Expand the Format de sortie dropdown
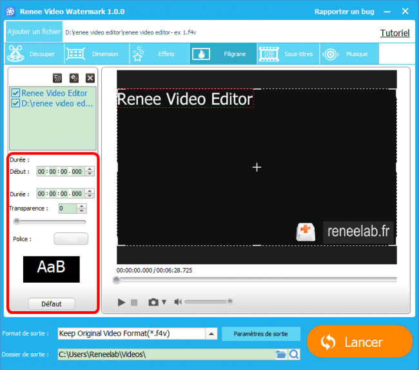Viewport: 419px width, 370px height. click(x=211, y=334)
